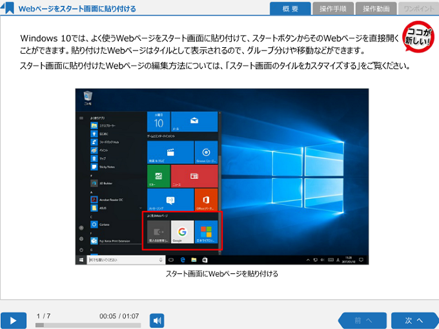Image resolution: width=439 pixels, height=329 pixels.
Task: Click the Messaging tile in the screenshot
Action: [170, 200]
